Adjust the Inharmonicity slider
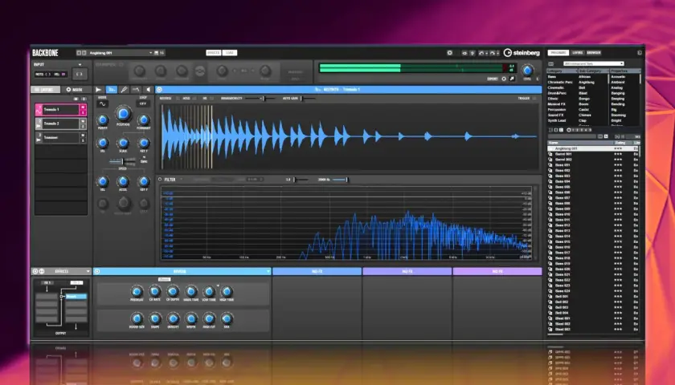Screen dimensions: 675x385 click(x=260, y=99)
